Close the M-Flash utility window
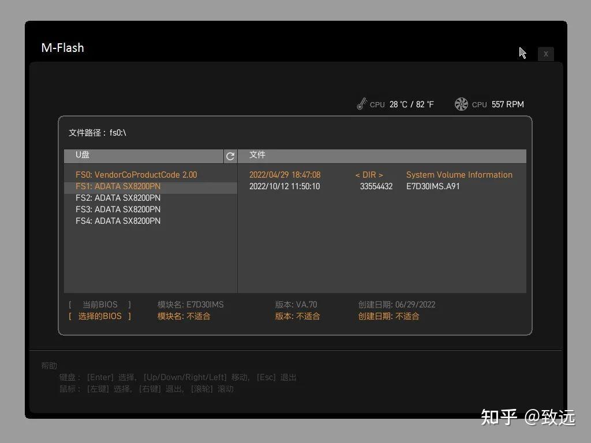Viewport: 591px width, 443px height. pos(545,54)
